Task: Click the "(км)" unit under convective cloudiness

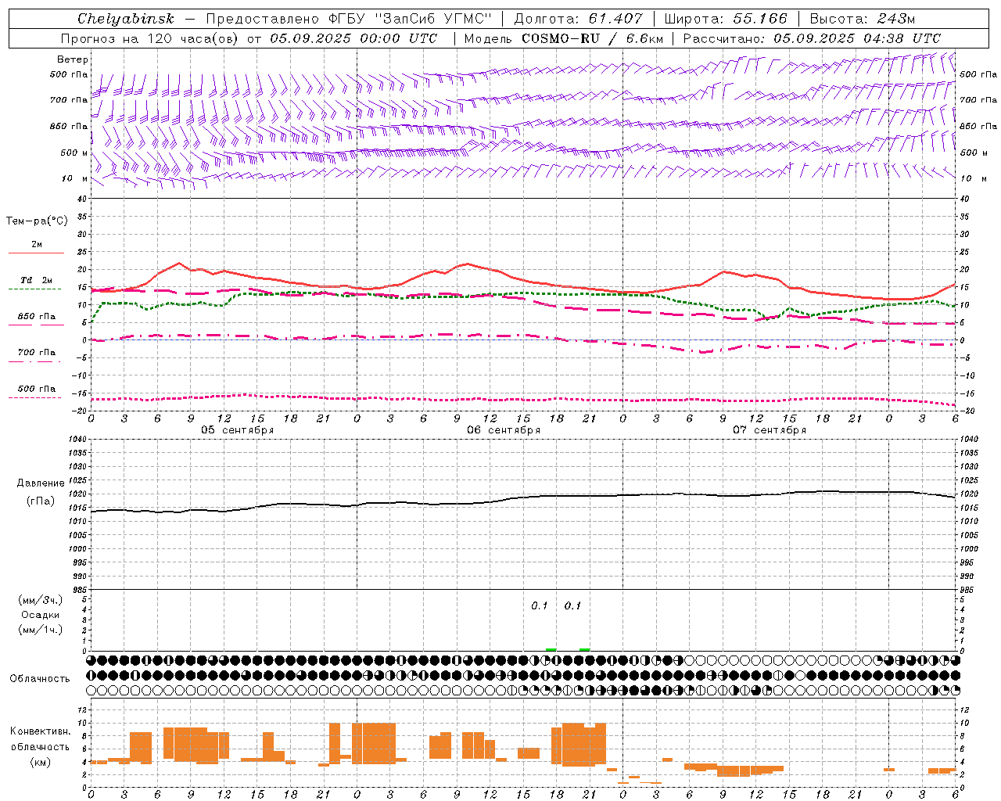Action: point(41,762)
